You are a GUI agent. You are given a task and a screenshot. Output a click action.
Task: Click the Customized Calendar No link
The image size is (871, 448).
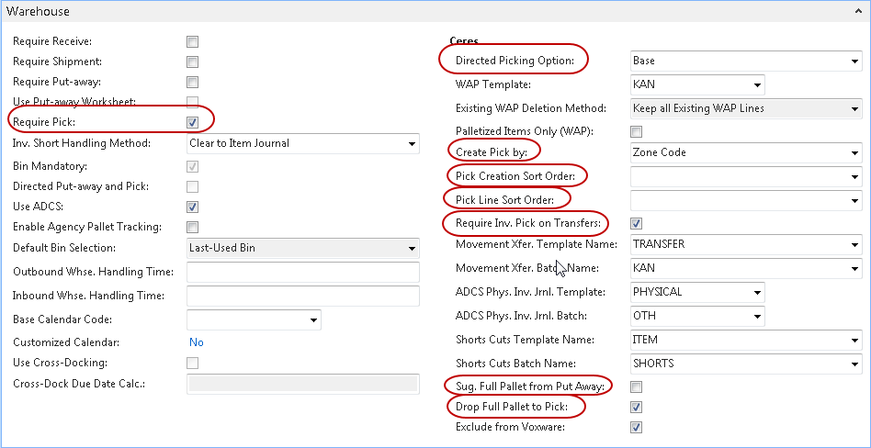pos(196,342)
